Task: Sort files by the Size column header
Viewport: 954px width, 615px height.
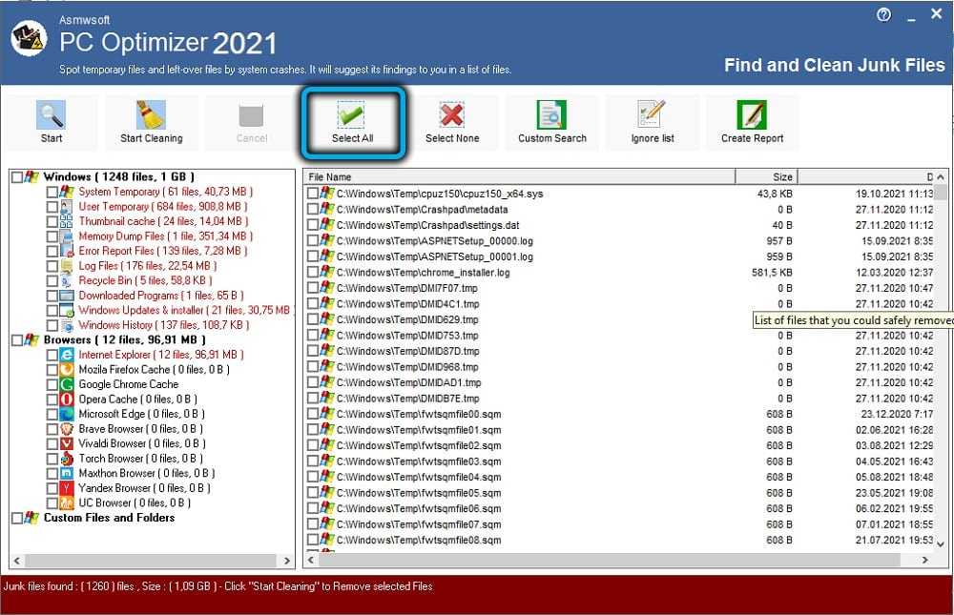Action: (x=766, y=176)
